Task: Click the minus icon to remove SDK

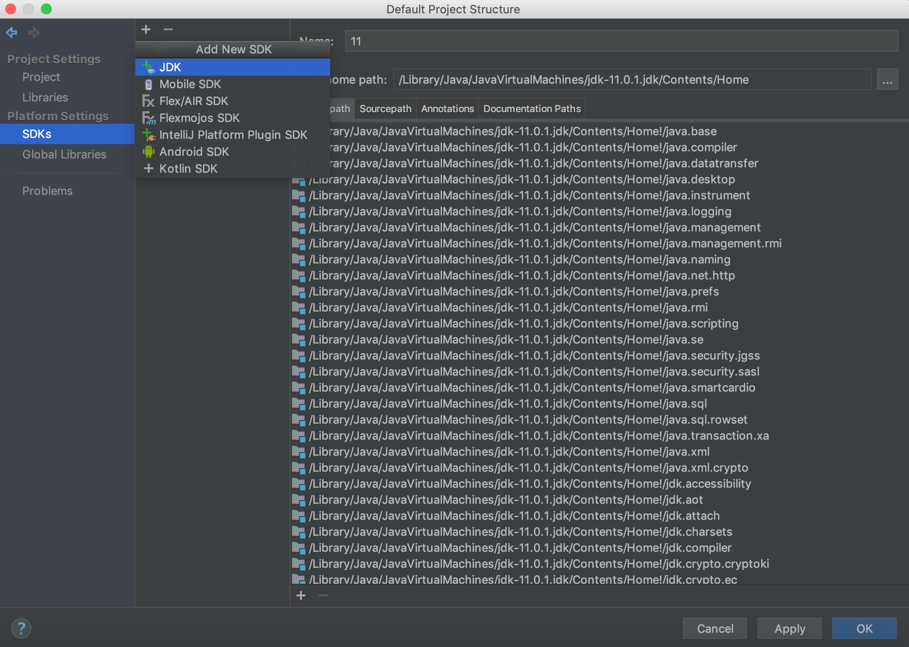Action: coord(168,29)
